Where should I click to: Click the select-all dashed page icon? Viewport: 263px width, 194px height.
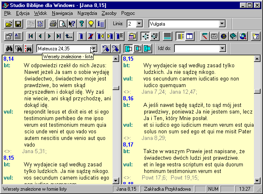pyautogui.click(x=40, y=24)
